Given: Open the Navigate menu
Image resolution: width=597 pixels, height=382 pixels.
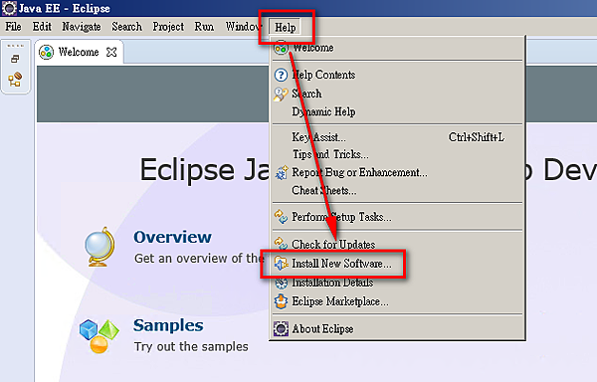Looking at the screenshot, I should pos(82,27).
